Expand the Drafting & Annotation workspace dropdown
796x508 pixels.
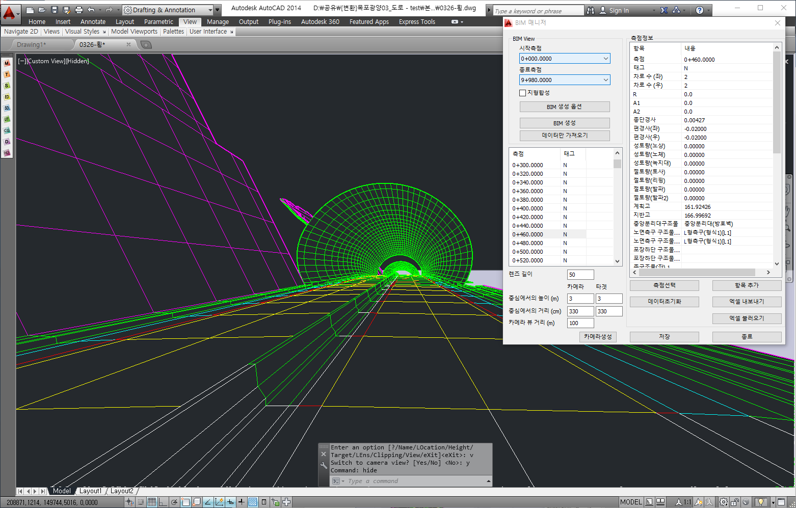pyautogui.click(x=210, y=10)
